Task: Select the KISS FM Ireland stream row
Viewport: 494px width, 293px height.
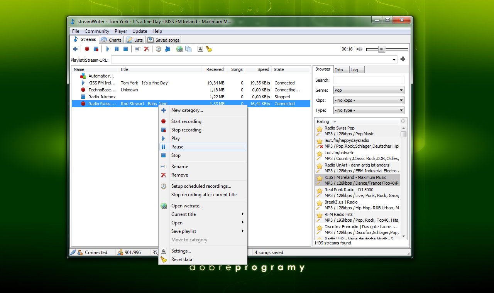Action: [191, 83]
